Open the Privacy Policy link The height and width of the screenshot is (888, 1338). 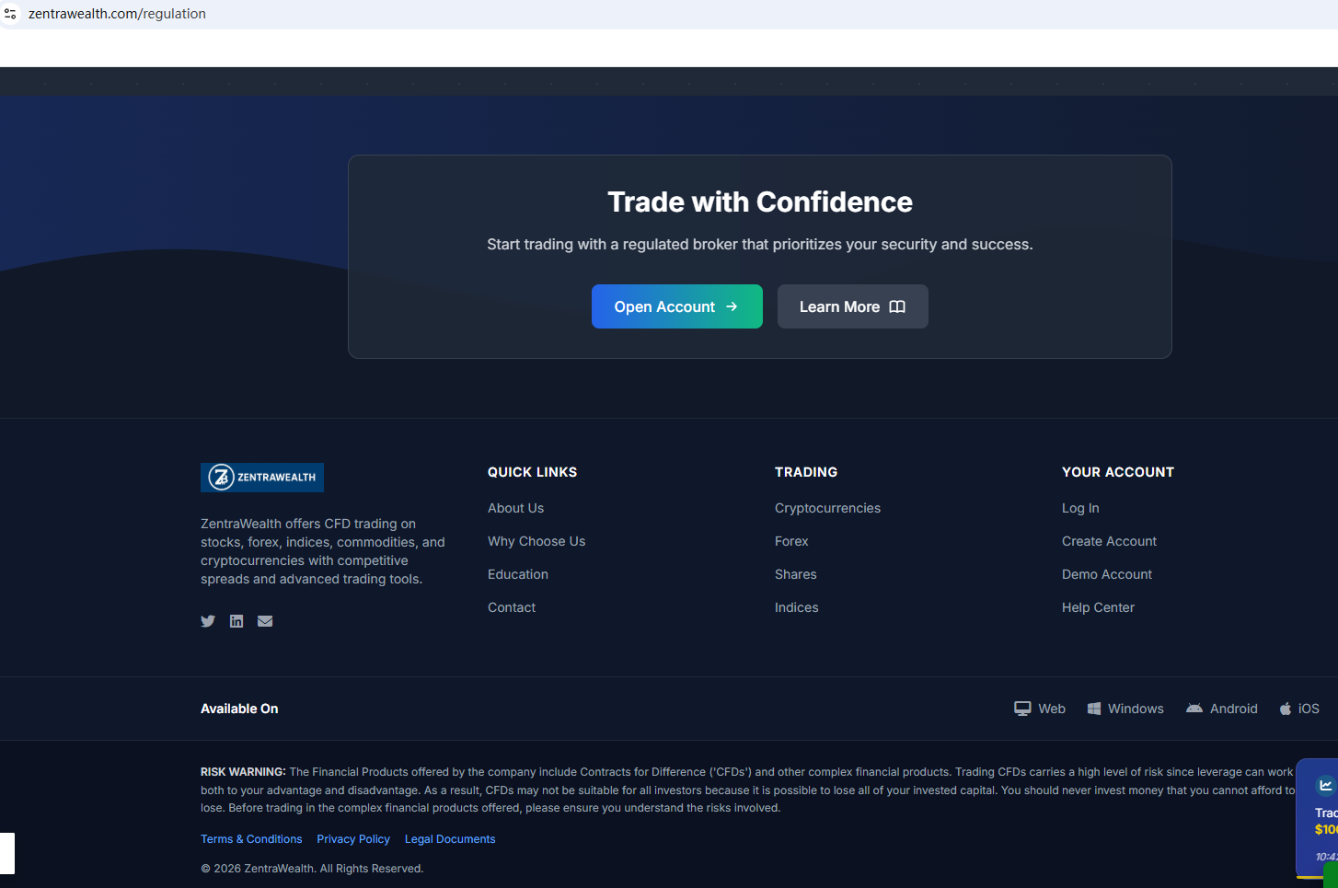(353, 839)
